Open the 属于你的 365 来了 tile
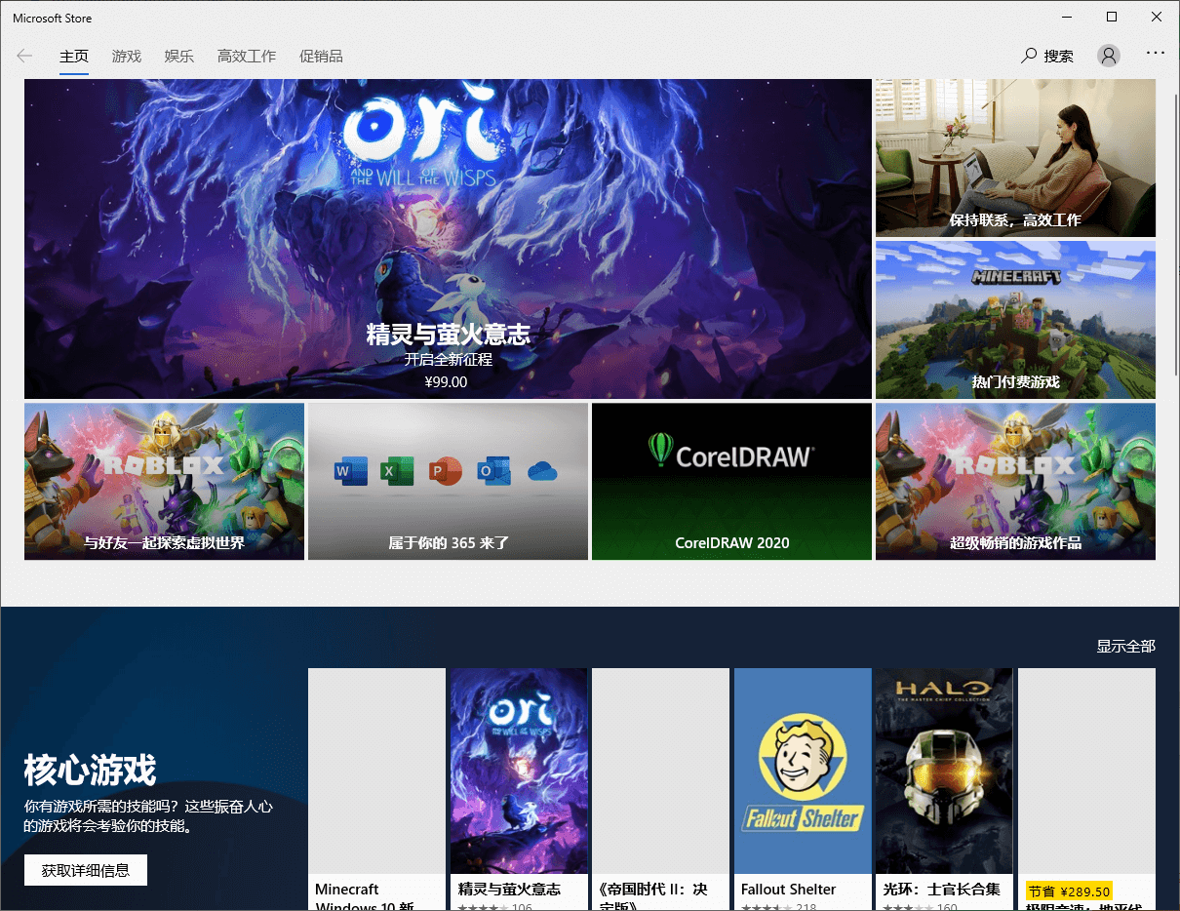The height and width of the screenshot is (911, 1180). [448, 482]
